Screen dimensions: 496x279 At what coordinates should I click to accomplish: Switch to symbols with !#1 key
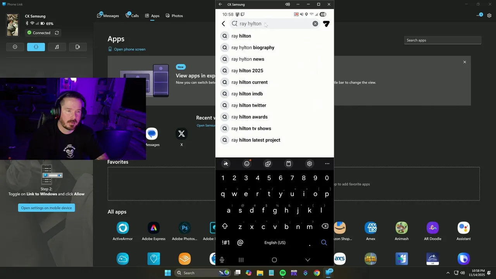pyautogui.click(x=226, y=243)
